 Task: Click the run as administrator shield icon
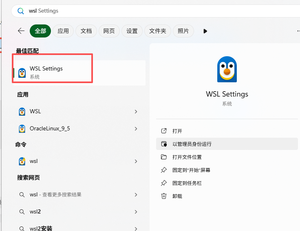[164, 144]
